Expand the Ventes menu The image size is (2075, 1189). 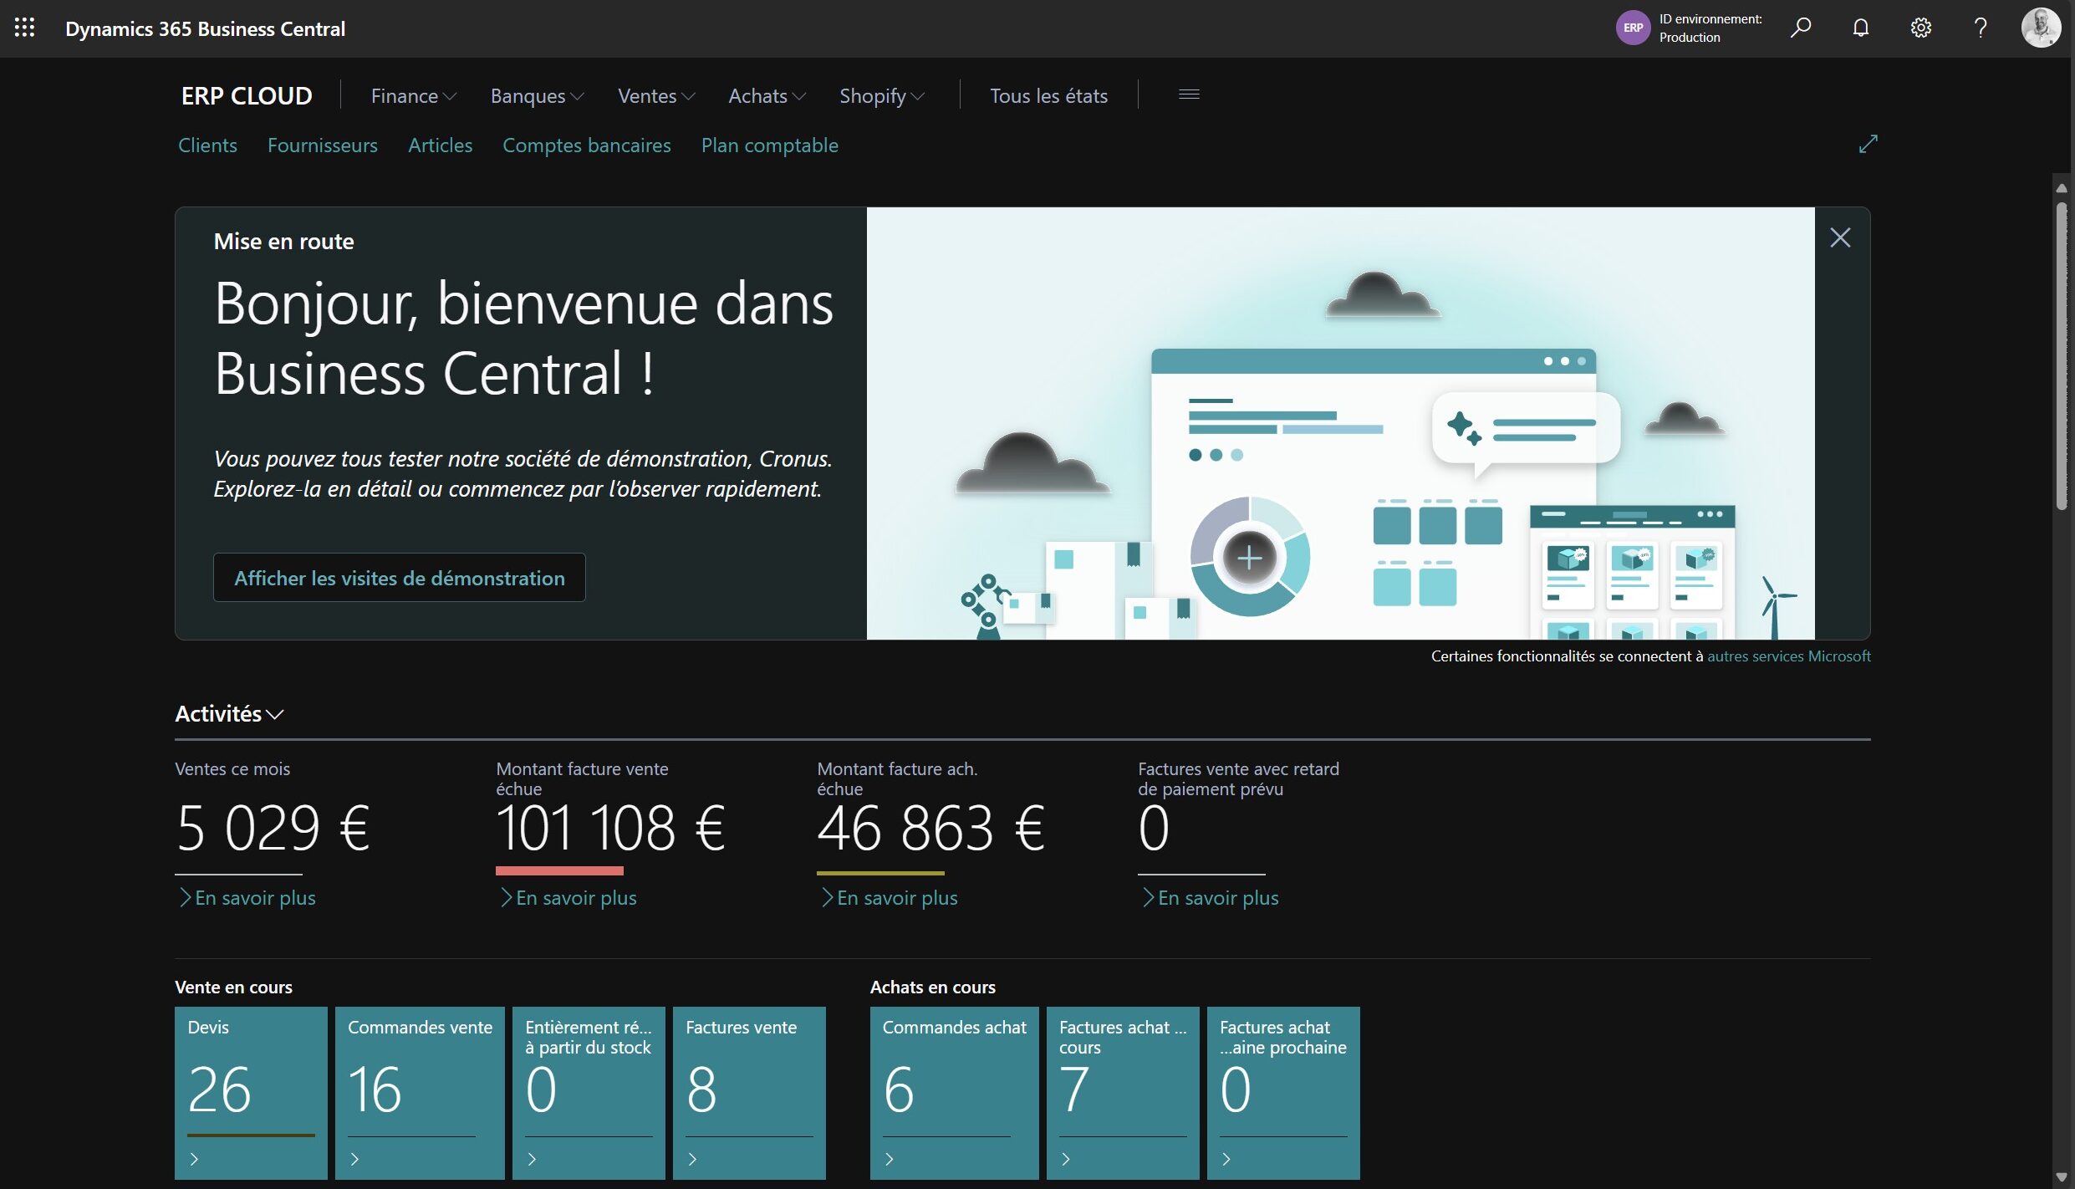tap(656, 96)
